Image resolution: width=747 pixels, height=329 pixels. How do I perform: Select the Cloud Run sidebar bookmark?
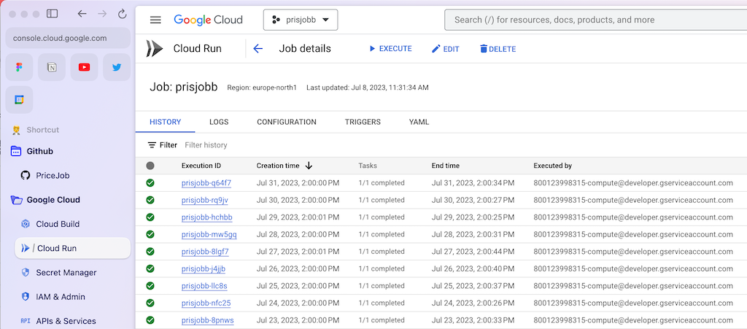(72, 248)
